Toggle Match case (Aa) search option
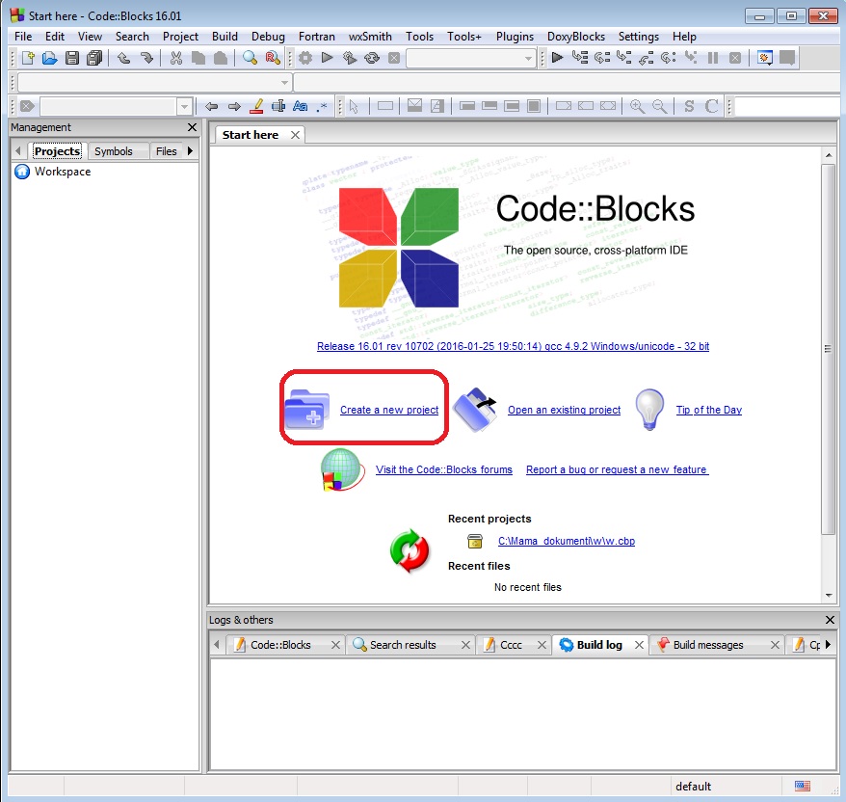 [x=300, y=106]
